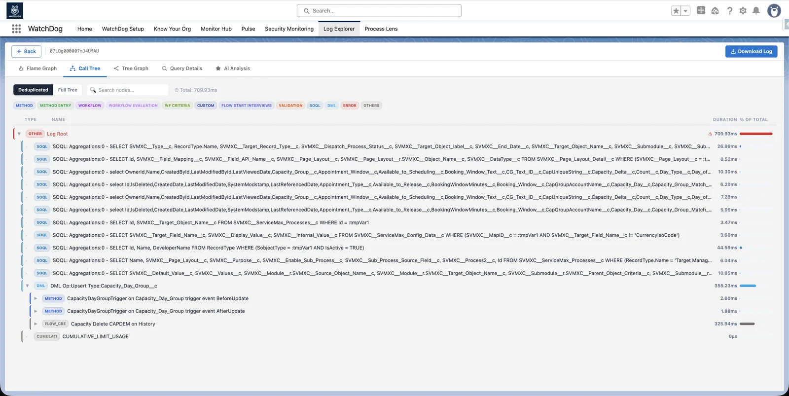
Task: Open the favorites list dropdown arrow
Action: point(685,11)
